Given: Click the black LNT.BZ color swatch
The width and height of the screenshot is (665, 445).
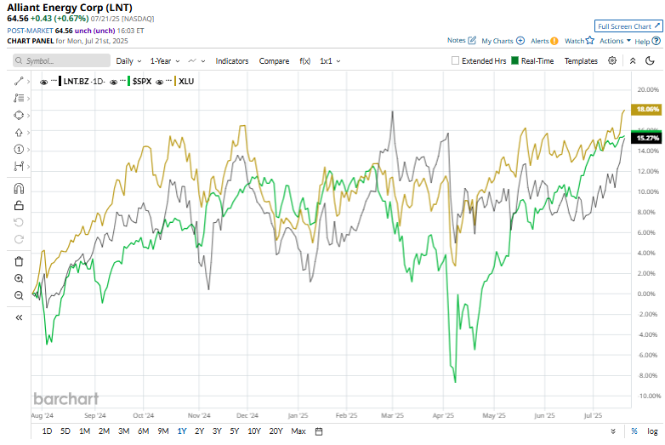Looking at the screenshot, I should 60,81.
